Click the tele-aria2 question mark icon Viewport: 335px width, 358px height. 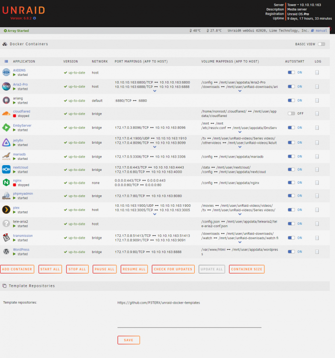click(6, 223)
